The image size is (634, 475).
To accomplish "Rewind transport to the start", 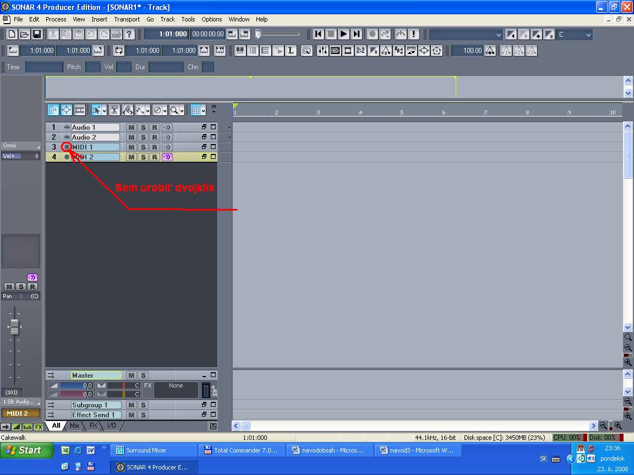I will tap(318, 34).
